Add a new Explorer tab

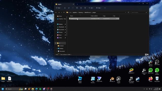click(77, 4)
